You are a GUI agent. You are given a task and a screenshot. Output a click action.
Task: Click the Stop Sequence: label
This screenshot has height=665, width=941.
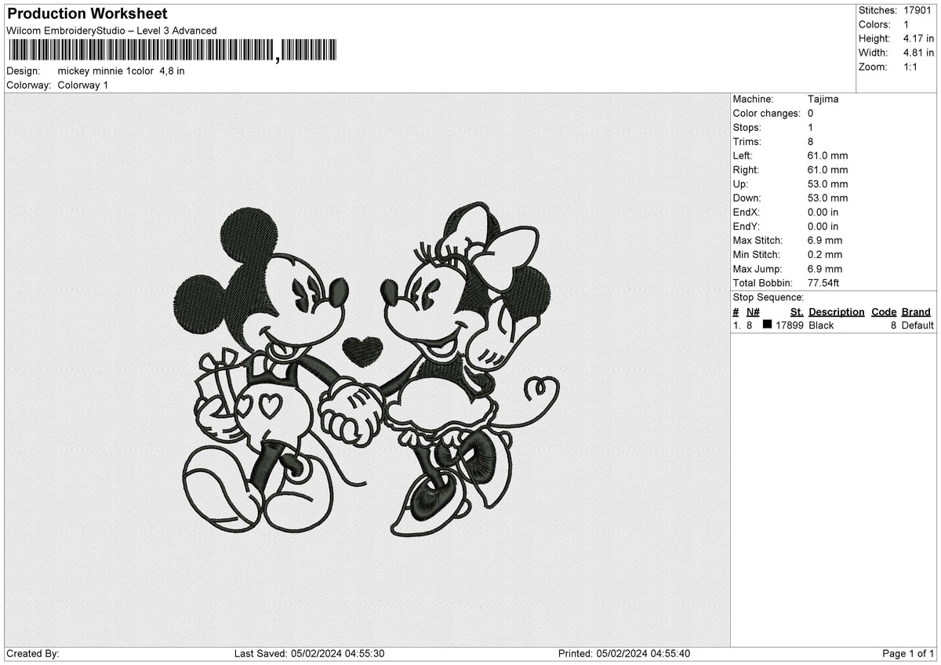[768, 297]
